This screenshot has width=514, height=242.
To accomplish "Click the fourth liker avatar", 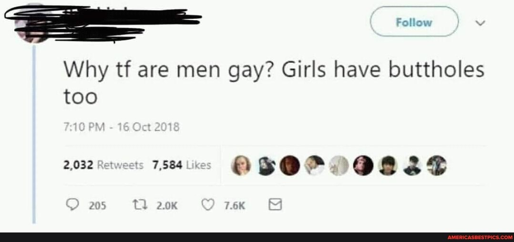I will click(314, 165).
